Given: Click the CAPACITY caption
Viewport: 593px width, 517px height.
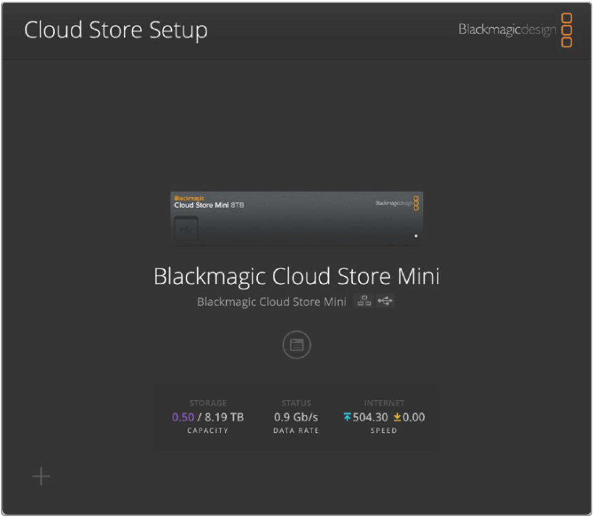Looking at the screenshot, I should pyautogui.click(x=207, y=431).
